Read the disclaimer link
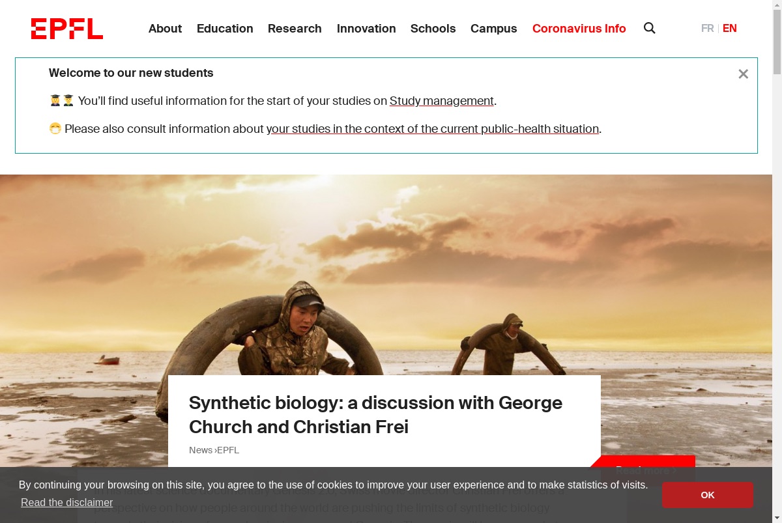 pyautogui.click(x=66, y=503)
